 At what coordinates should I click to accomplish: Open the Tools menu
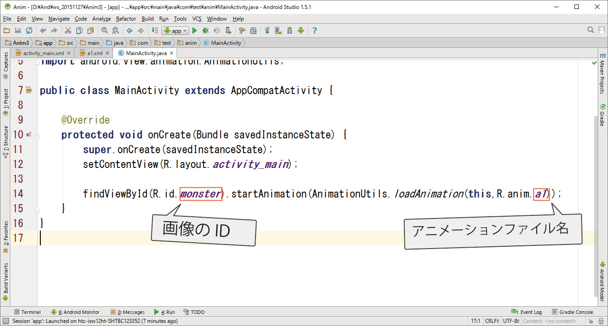point(180,19)
